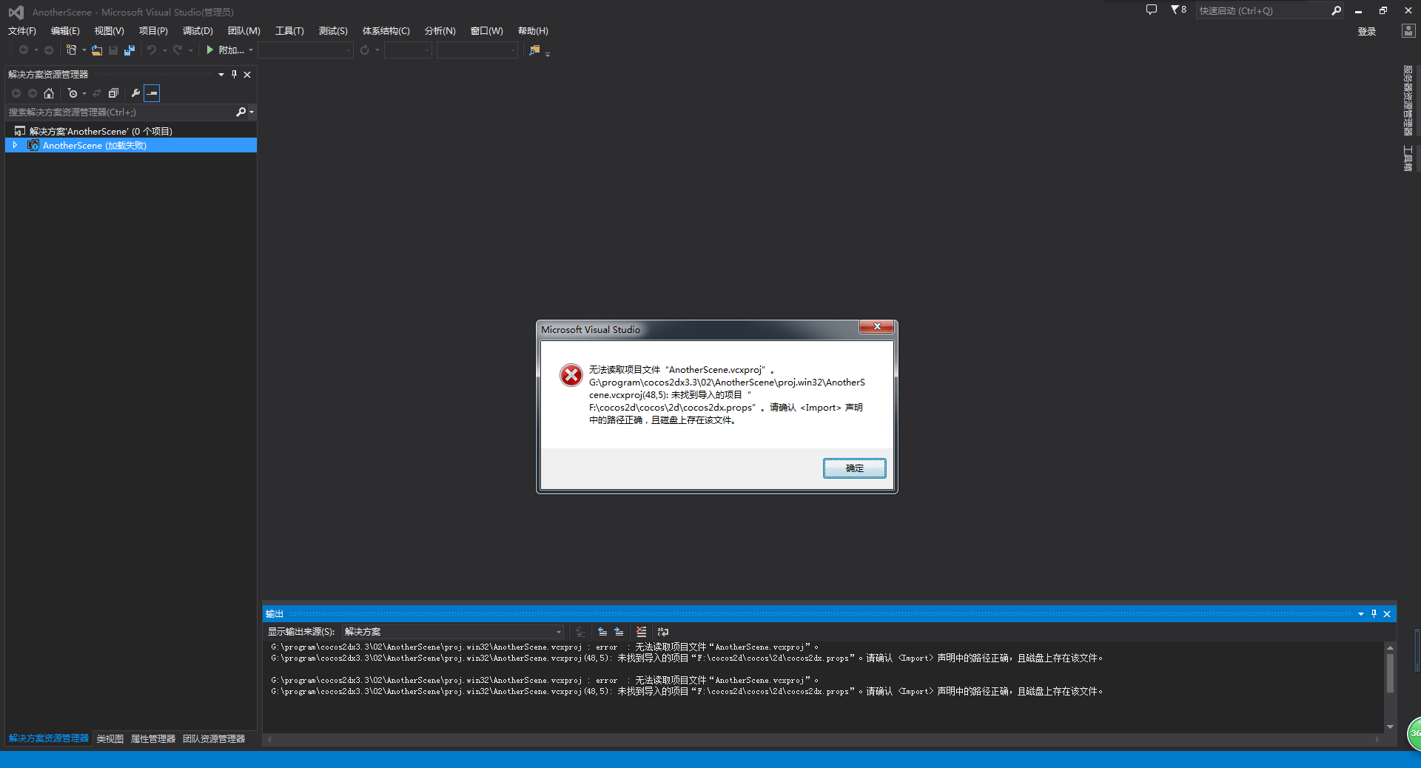
Task: Open the Pending Changes Filter dropdown arrow
Action: [x=84, y=93]
